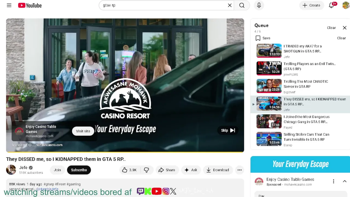Viewport: 350px width, 197px height.
Task: Share the video
Action: (x=167, y=170)
